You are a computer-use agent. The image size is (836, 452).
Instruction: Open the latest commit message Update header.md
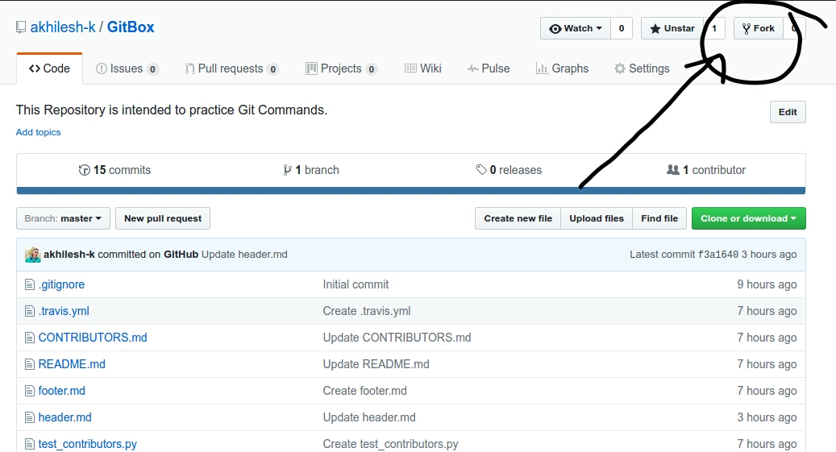(x=244, y=255)
